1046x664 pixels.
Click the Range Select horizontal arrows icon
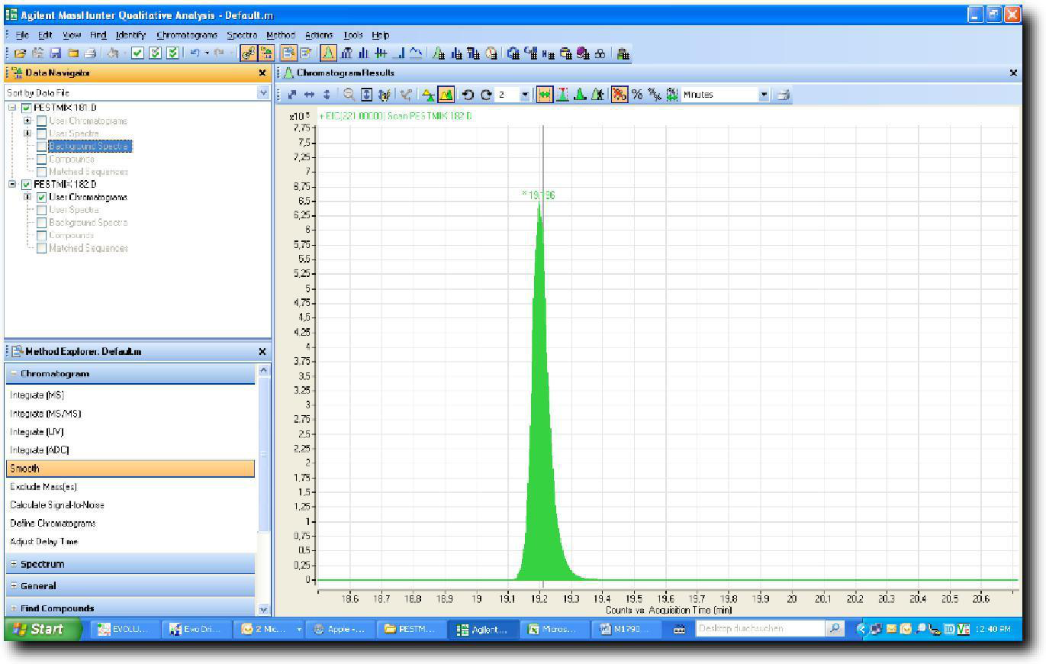545,95
